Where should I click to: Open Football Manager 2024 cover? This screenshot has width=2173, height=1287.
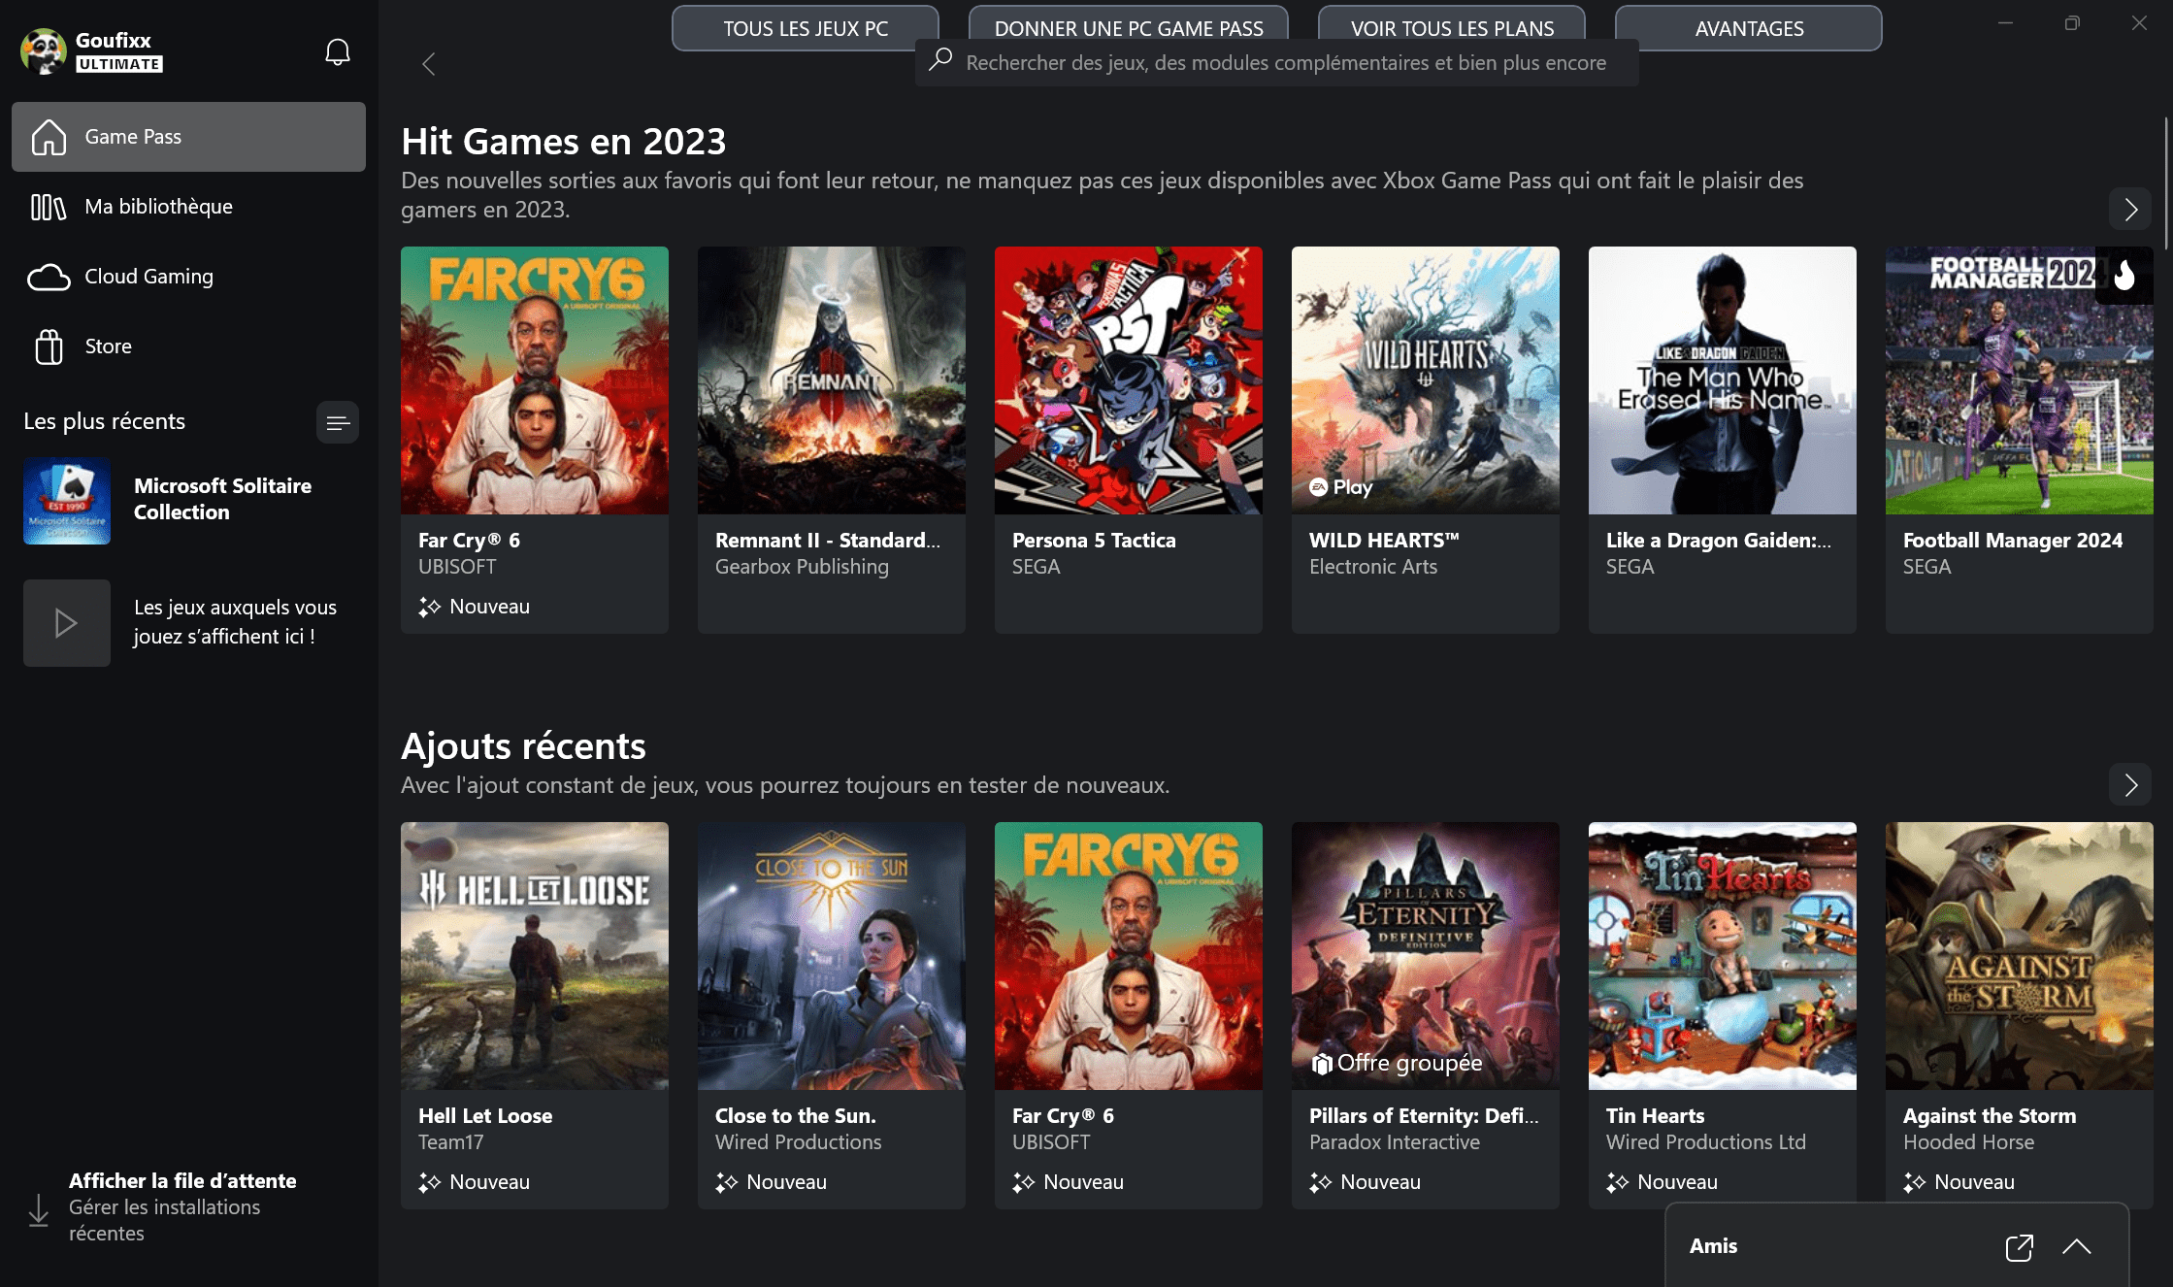(2020, 380)
